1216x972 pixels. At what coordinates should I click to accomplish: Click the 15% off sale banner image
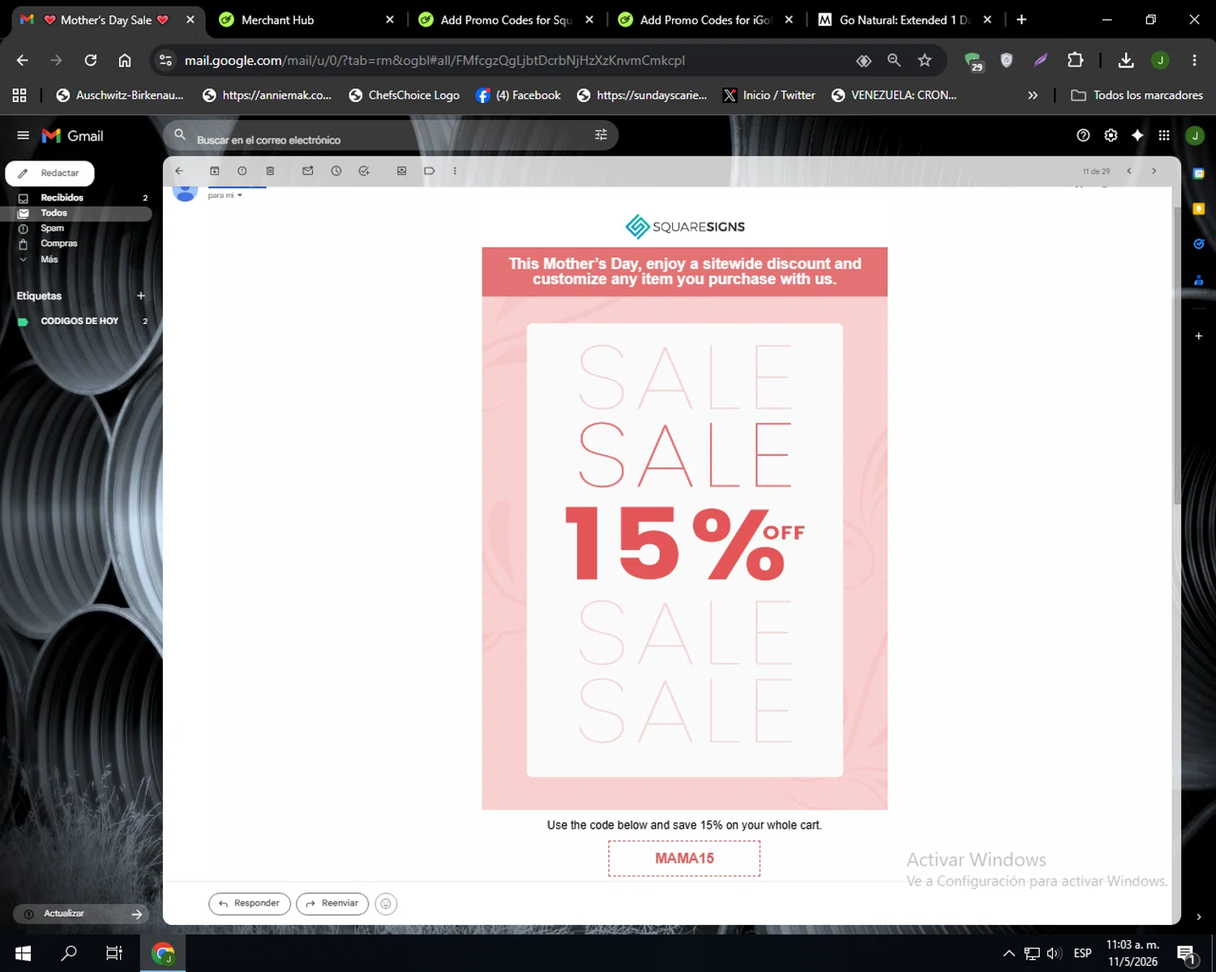coord(685,528)
